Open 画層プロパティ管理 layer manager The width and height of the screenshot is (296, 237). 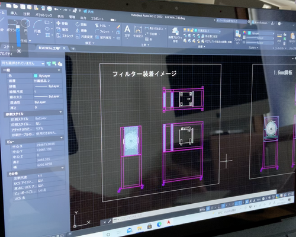tap(175, 35)
